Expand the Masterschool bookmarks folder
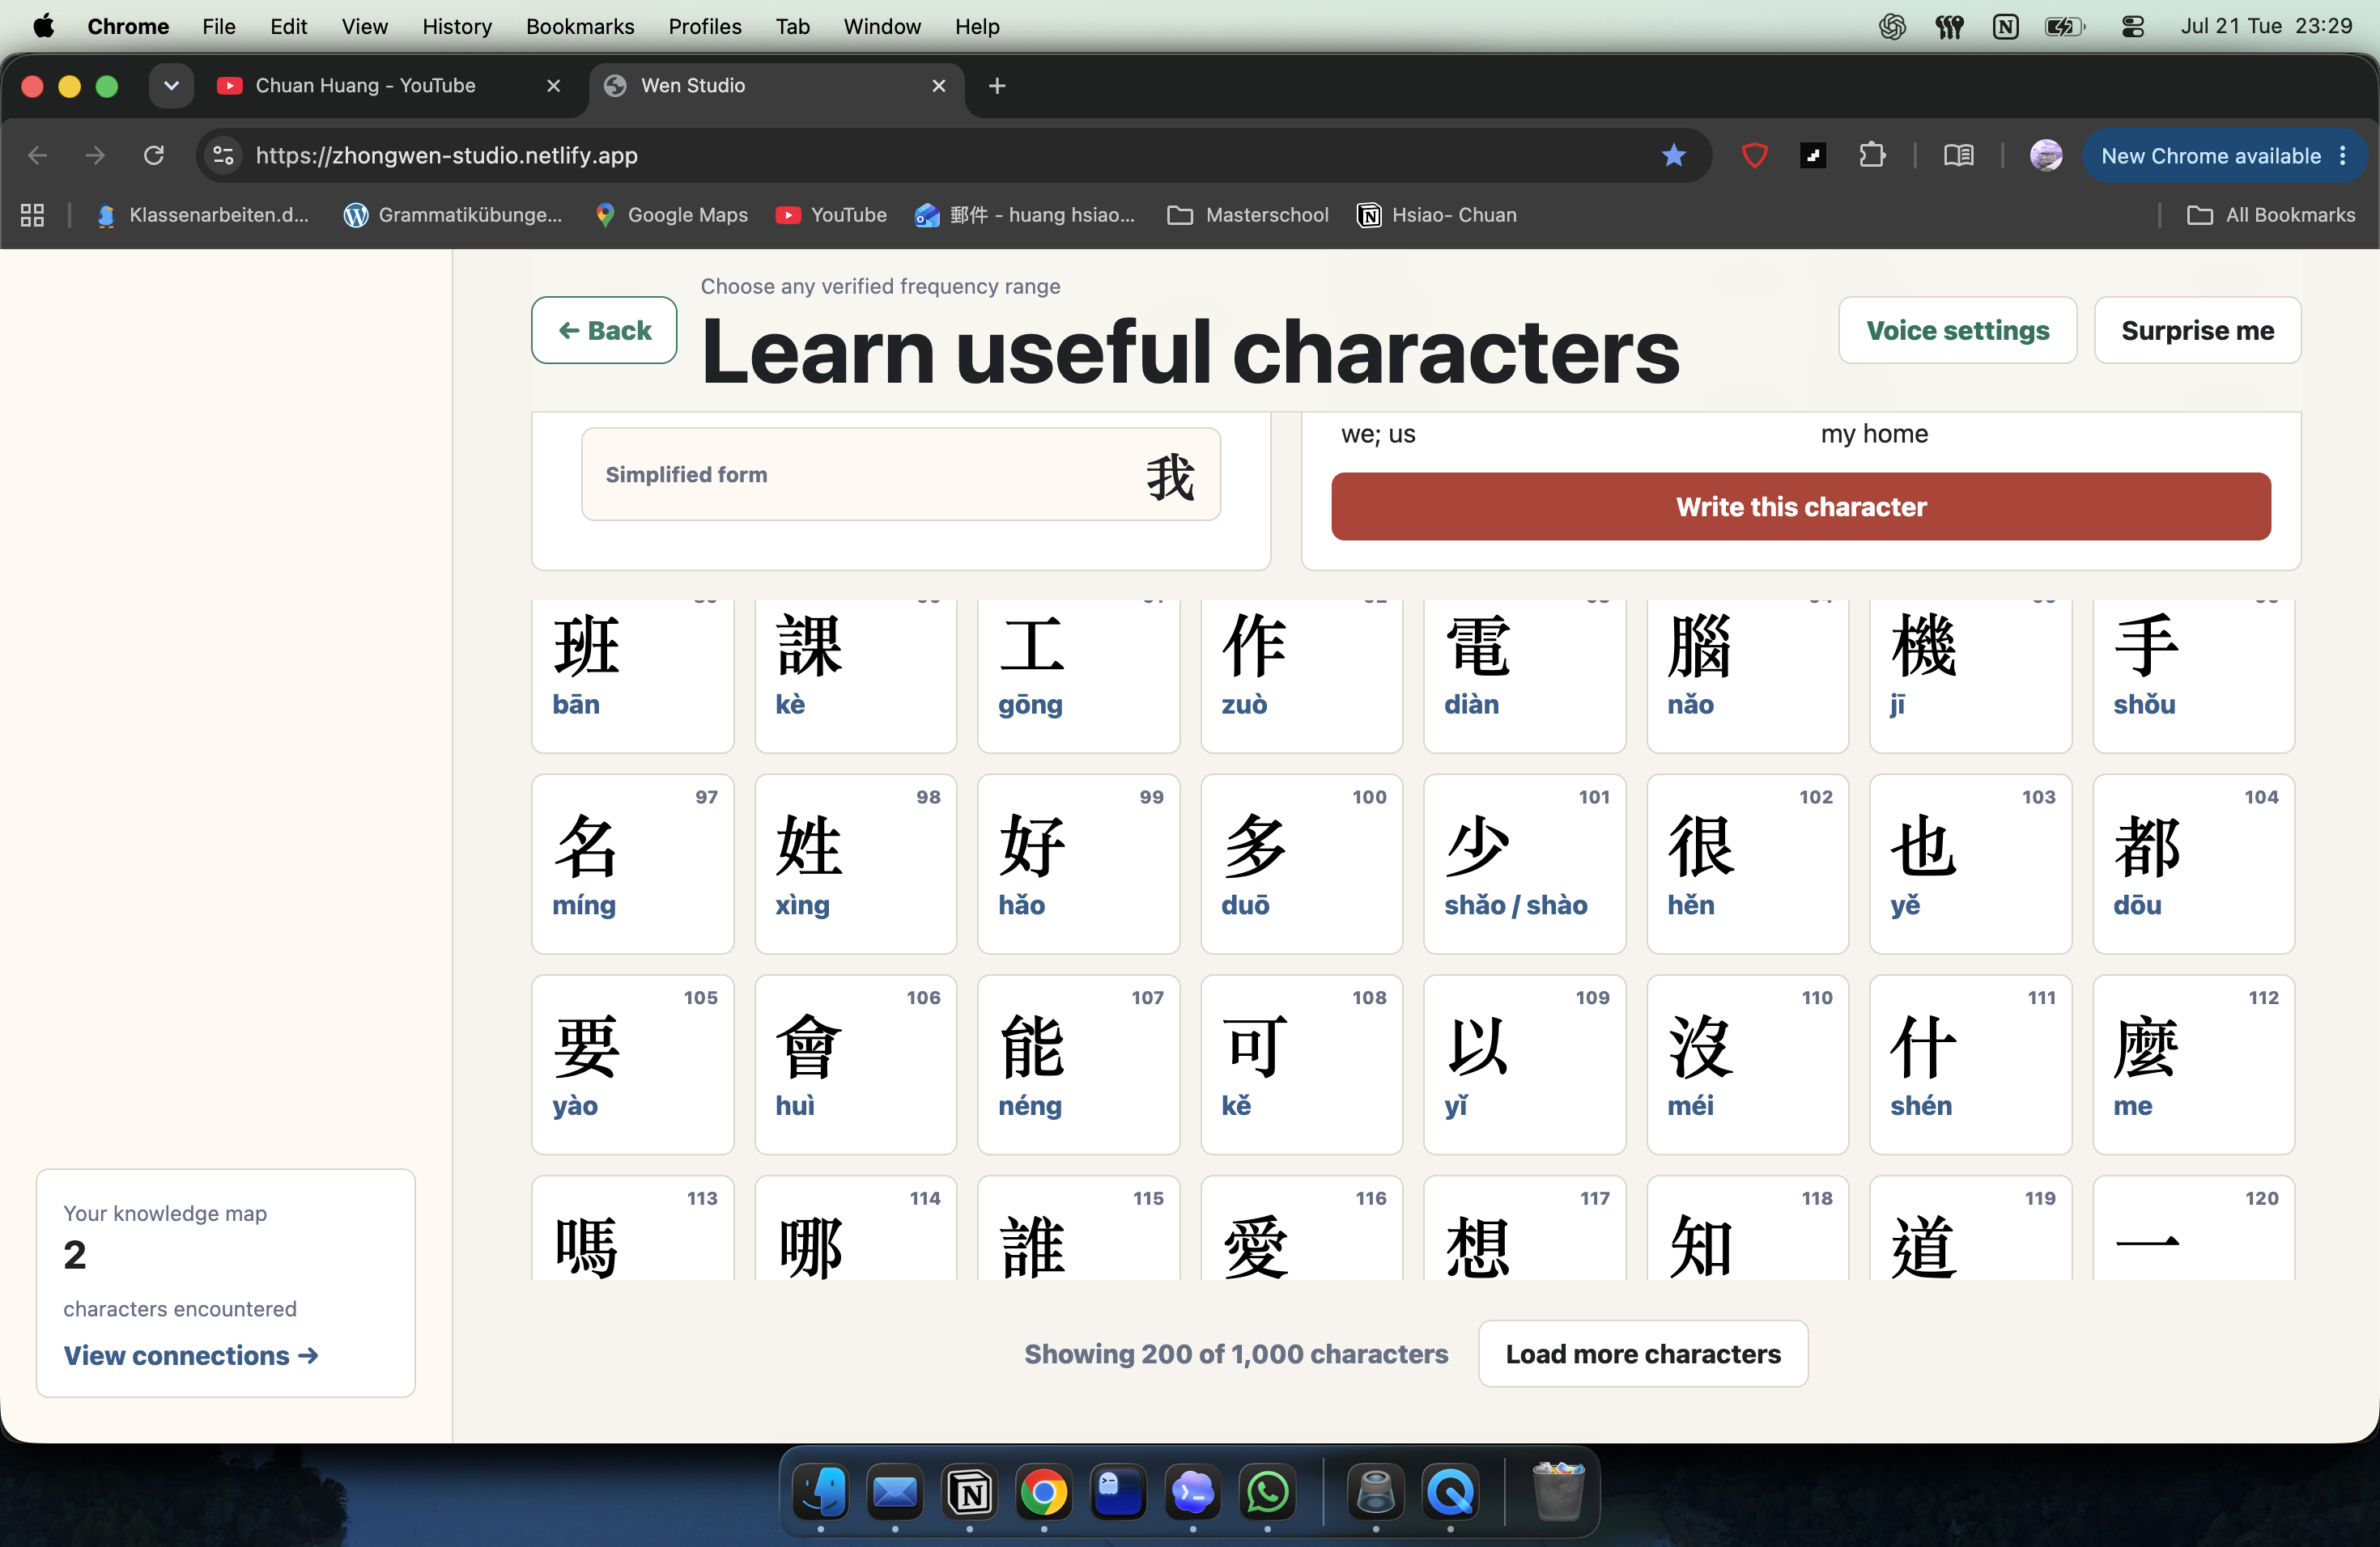 point(1248,215)
